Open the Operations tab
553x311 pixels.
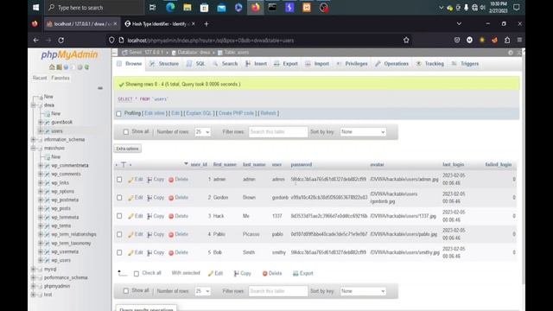[391, 64]
